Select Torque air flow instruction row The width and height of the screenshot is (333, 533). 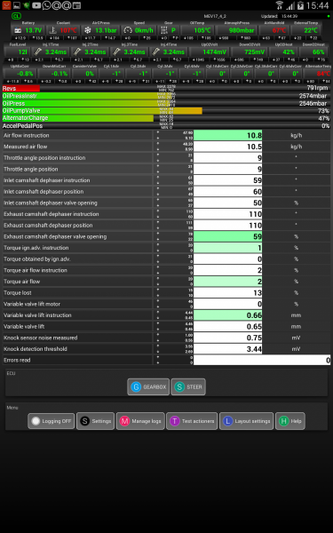(x=167, y=270)
